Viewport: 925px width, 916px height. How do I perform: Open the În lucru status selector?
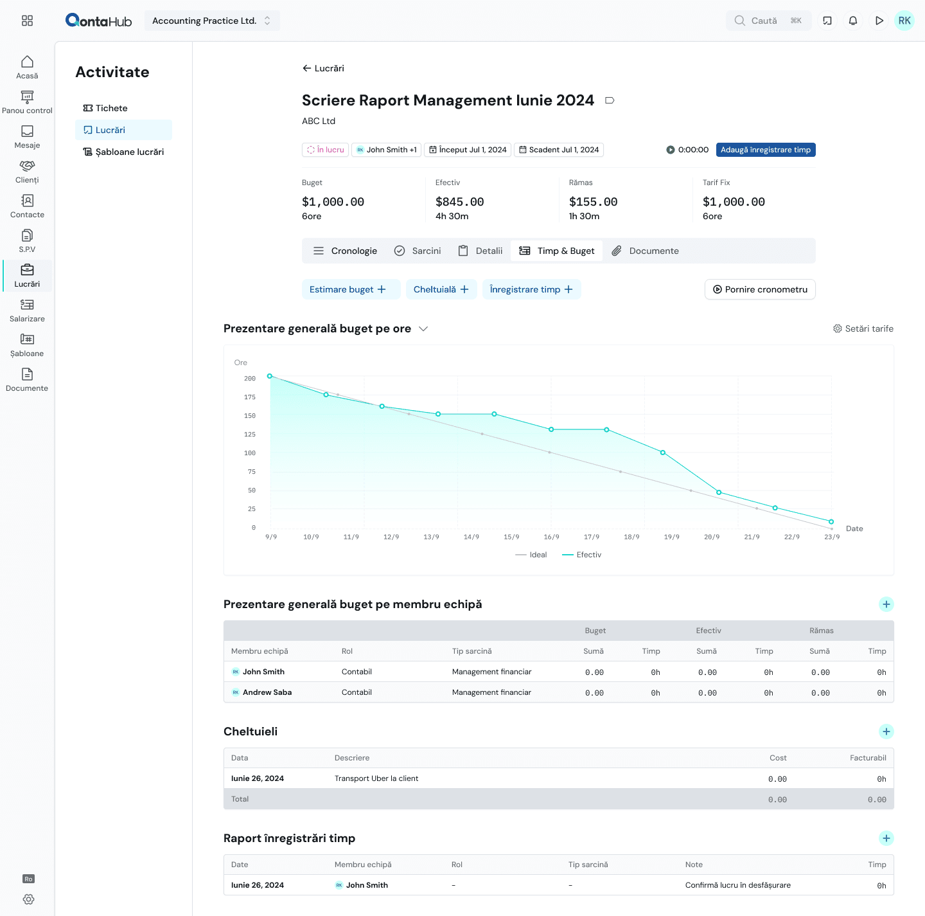(x=325, y=150)
